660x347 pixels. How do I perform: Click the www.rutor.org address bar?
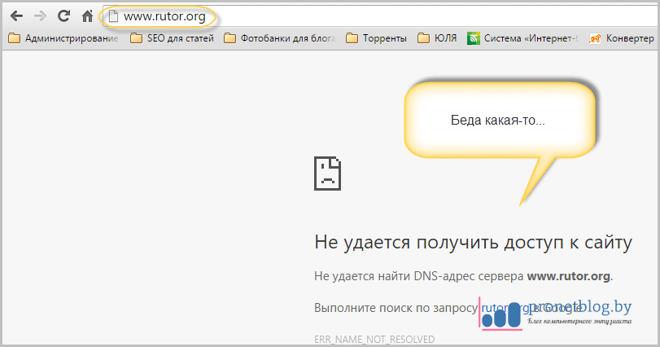pyautogui.click(x=381, y=16)
